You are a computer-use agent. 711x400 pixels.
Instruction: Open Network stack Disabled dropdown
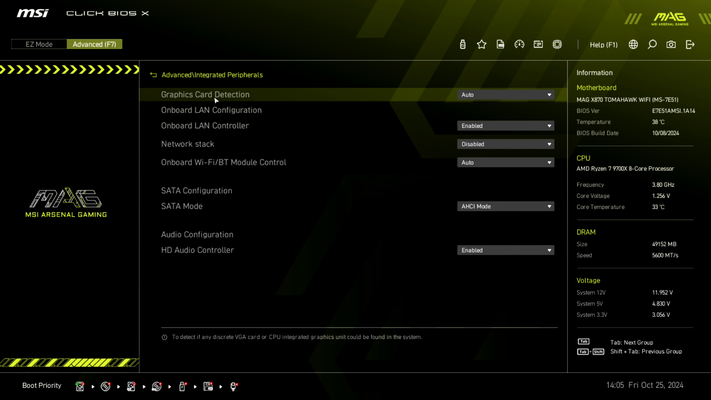[505, 144]
